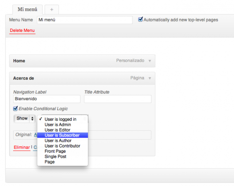Screen dimensions: 234x186
Task: Click the plus tab to add menu
Action: click(51, 9)
